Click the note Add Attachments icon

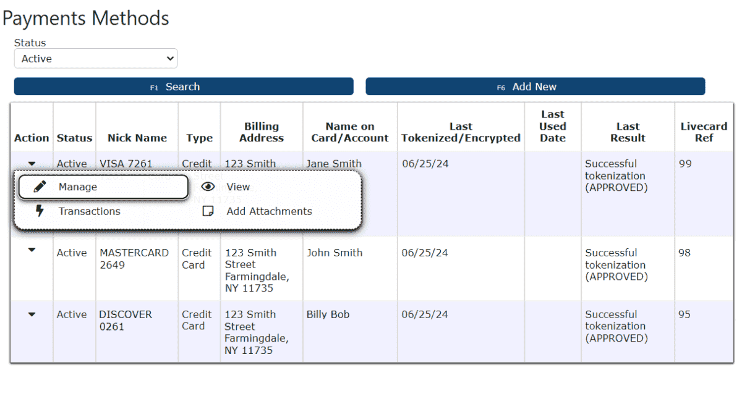[208, 211]
